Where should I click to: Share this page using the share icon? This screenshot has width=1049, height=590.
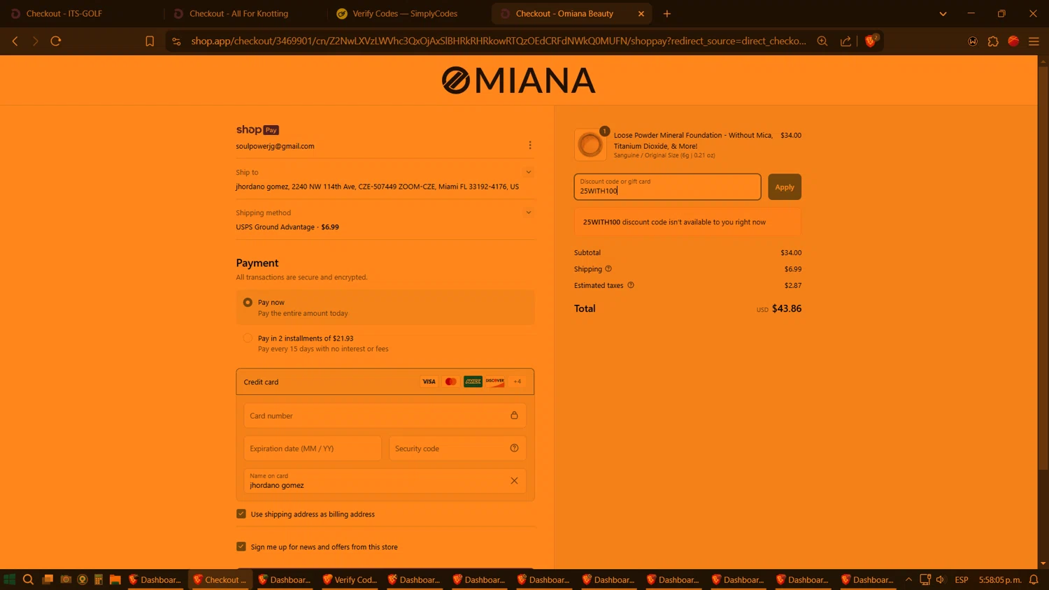(x=845, y=41)
